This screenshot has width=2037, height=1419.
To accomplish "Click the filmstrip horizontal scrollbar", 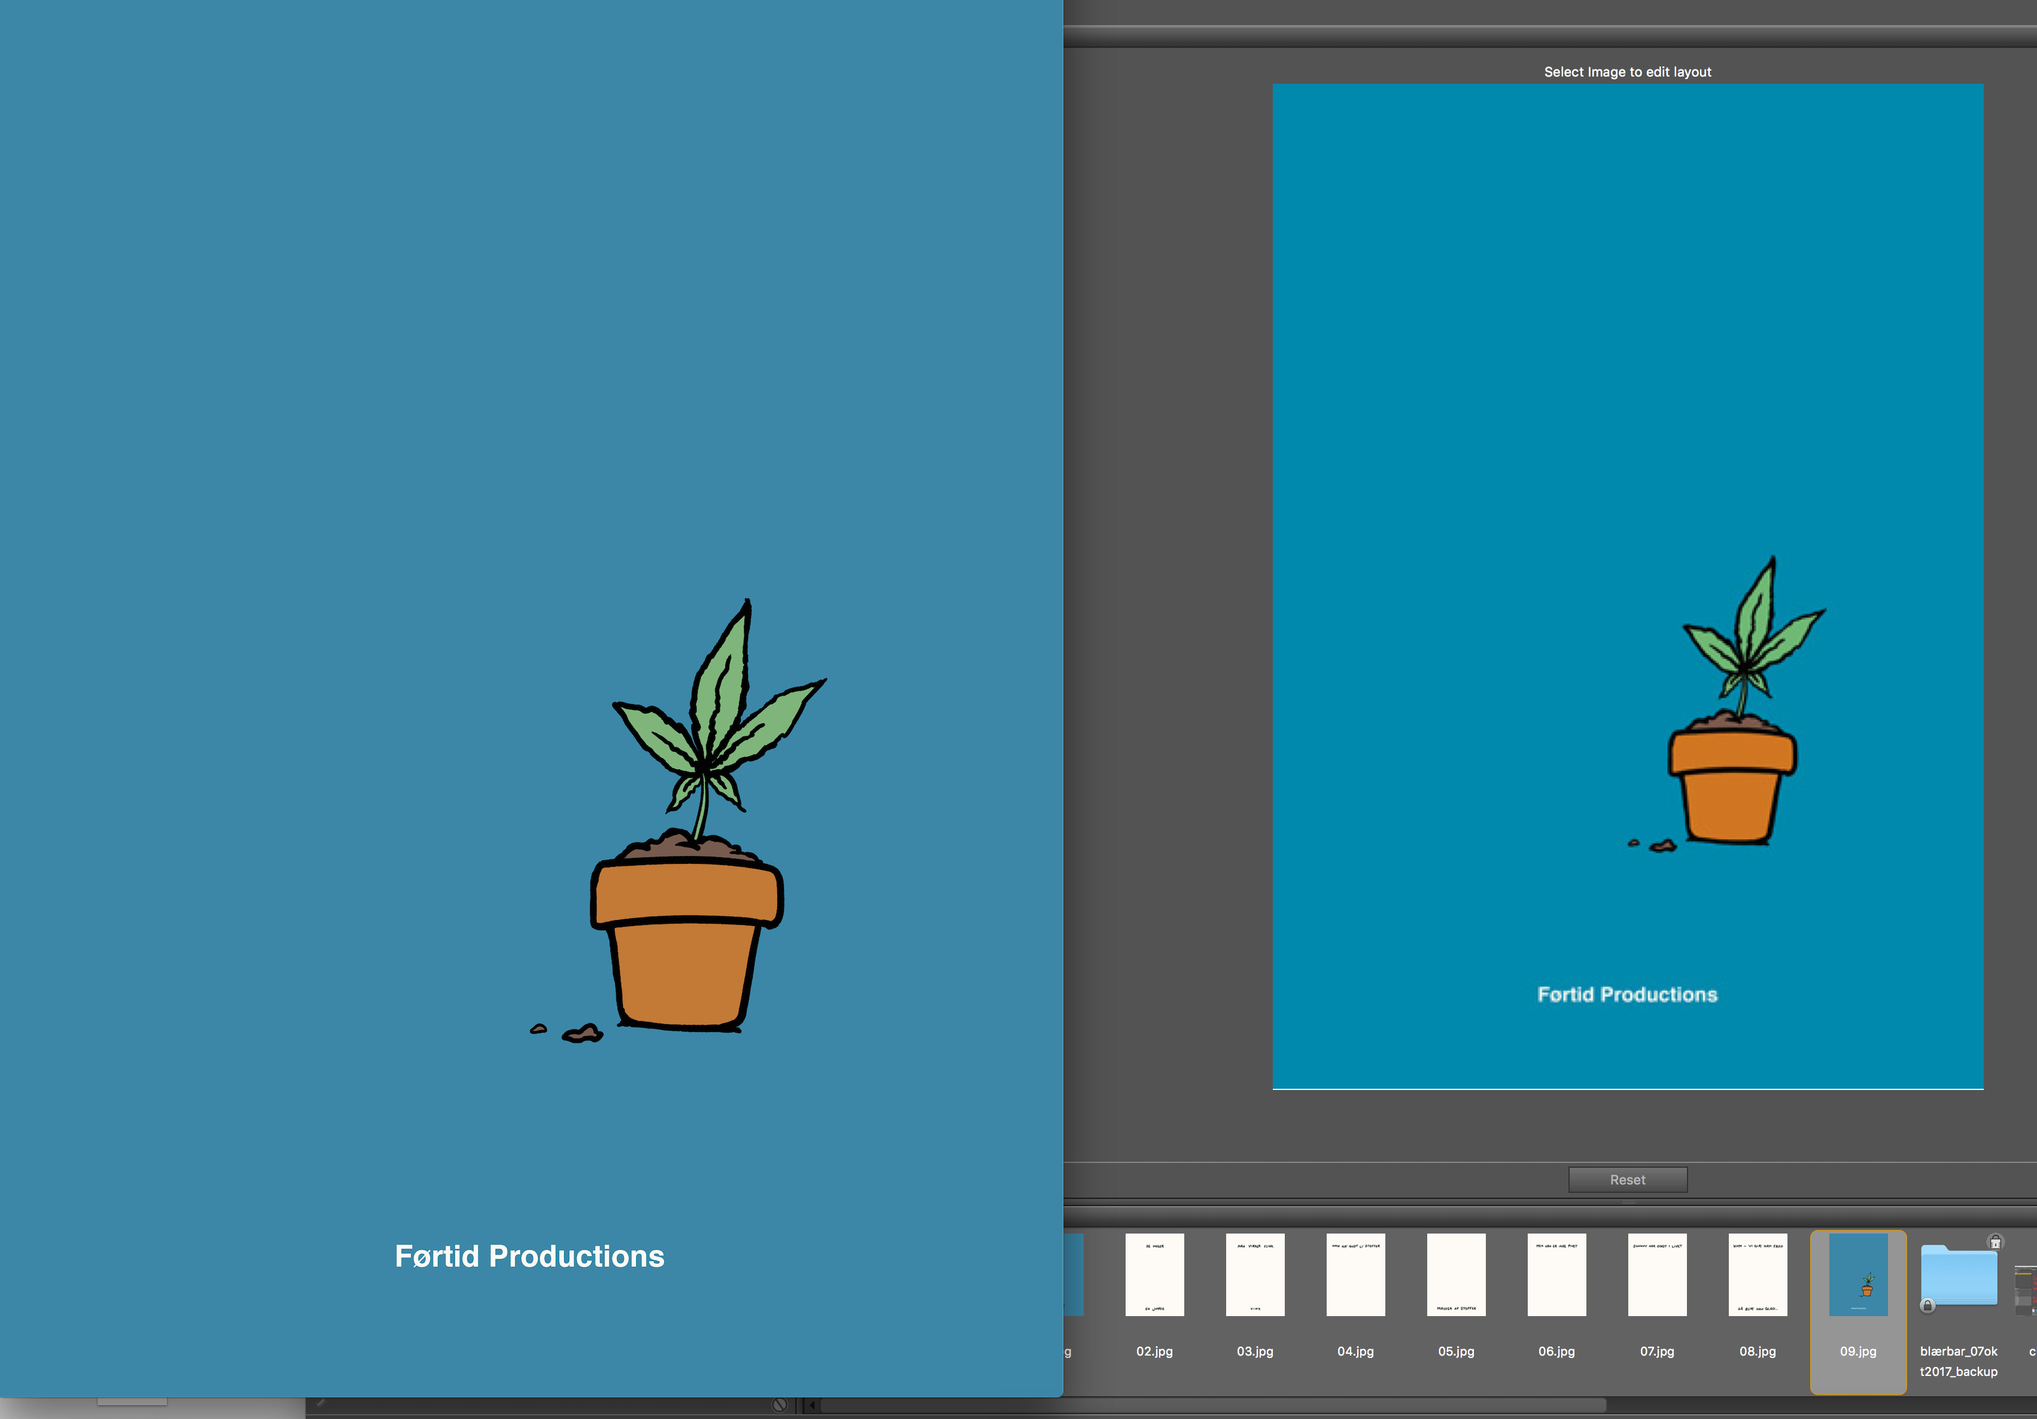I will click(1212, 1405).
